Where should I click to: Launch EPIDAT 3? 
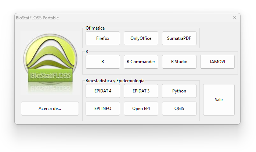coord(141,91)
